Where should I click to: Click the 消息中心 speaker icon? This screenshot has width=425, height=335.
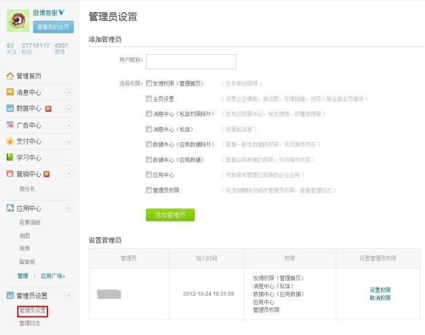coord(10,92)
